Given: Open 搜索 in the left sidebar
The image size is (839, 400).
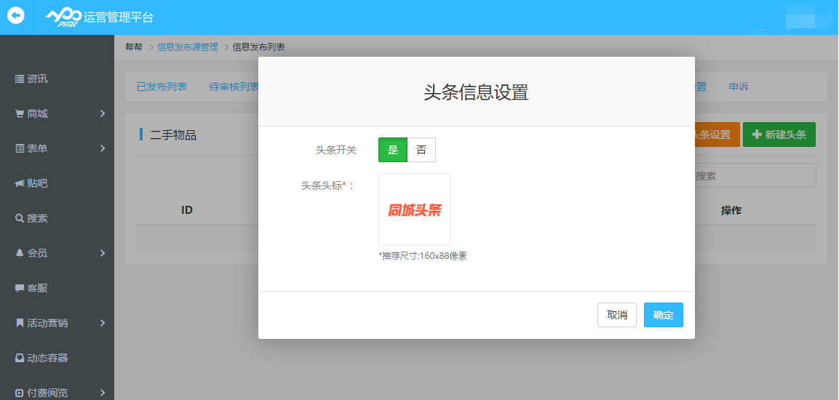Looking at the screenshot, I should (x=36, y=218).
